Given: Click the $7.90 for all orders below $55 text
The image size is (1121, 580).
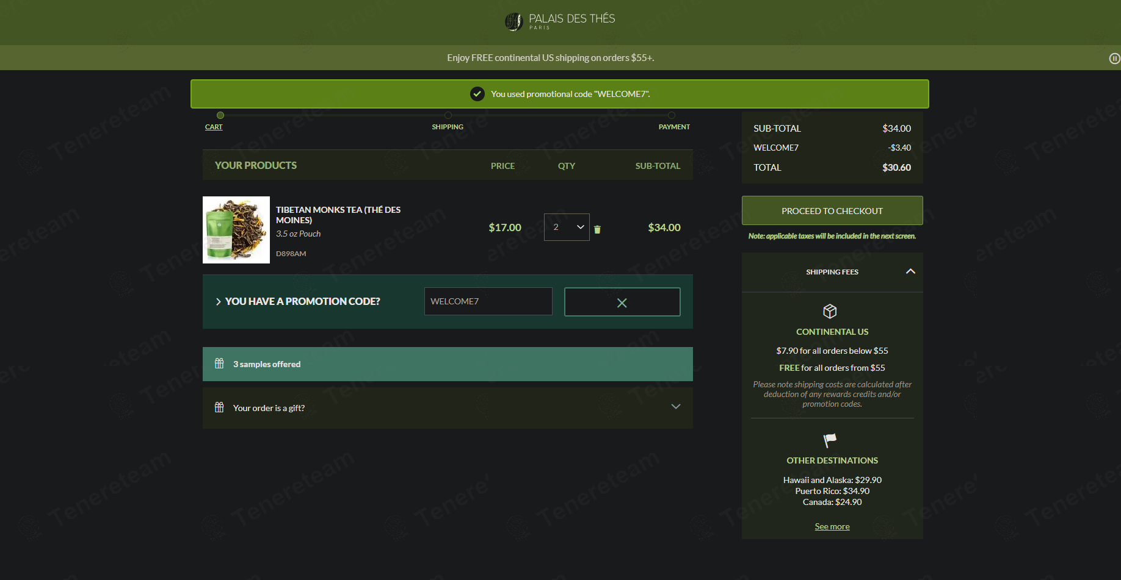Looking at the screenshot, I should point(832,351).
